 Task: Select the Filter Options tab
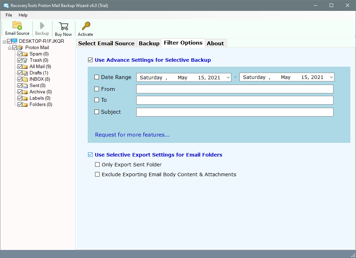coord(183,43)
